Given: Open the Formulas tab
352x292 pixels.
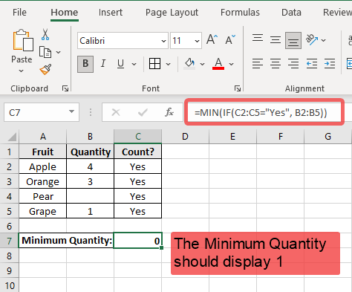Looking at the screenshot, I should tap(240, 13).
